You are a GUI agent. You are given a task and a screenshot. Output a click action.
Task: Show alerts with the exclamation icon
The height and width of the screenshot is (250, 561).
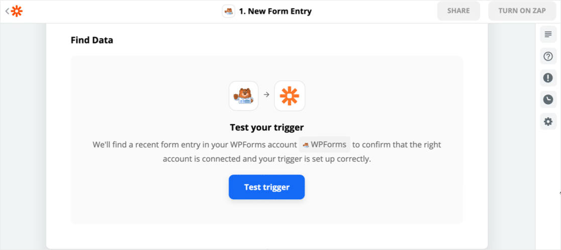point(548,78)
